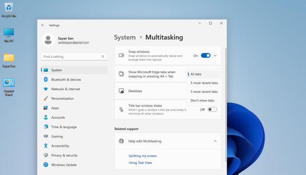Click the Apps icon in sidebar
The width and height of the screenshot is (306, 175).
[x=45, y=108]
